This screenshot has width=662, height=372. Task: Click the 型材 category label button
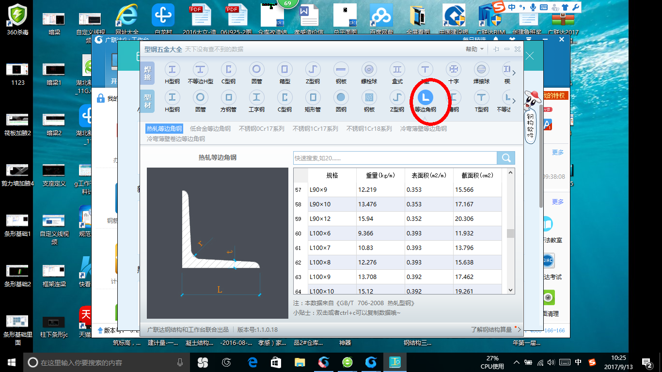click(x=147, y=101)
